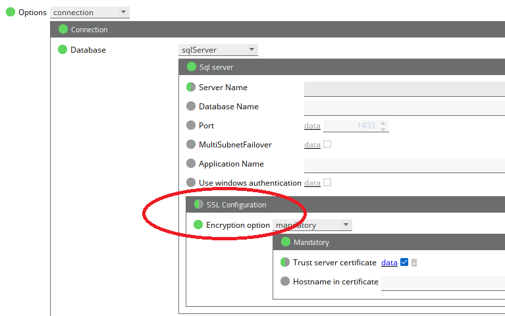The image size is (505, 316).
Task: Uncheck the Trust server certificate checkbox
Action: (404, 262)
